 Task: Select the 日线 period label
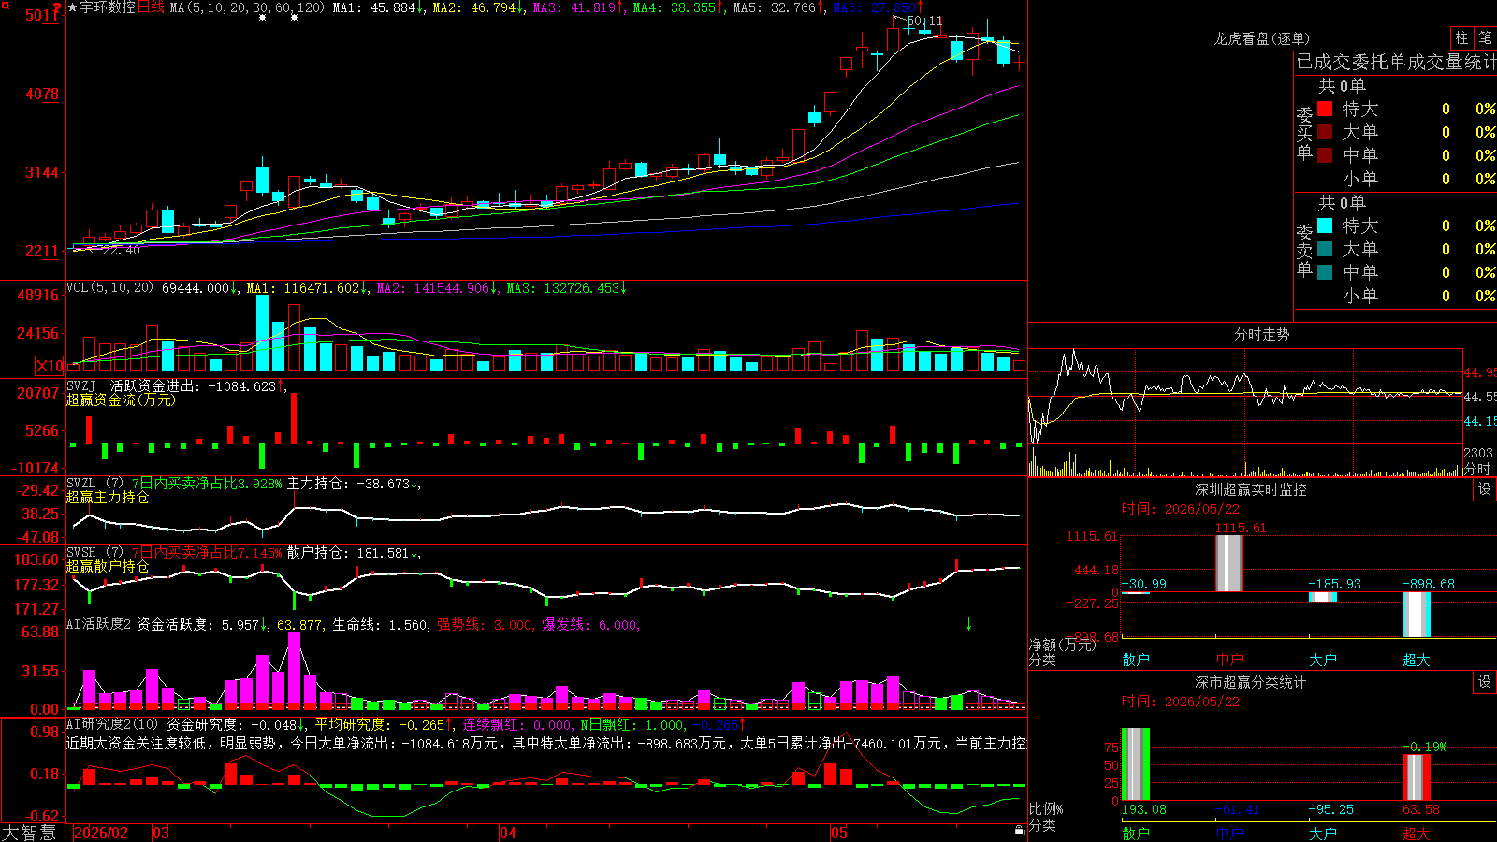point(151,7)
